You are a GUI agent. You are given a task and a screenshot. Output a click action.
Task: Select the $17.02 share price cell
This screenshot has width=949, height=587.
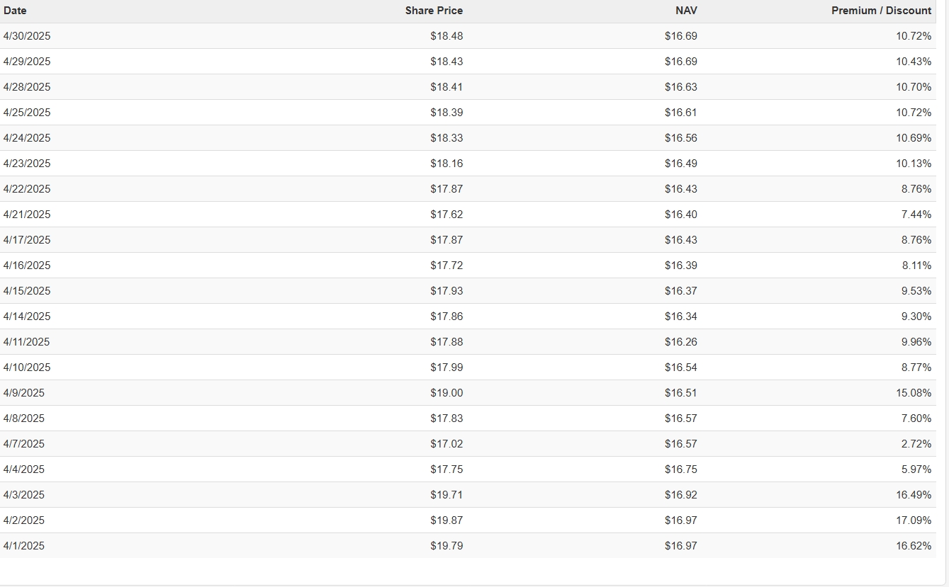pyautogui.click(x=447, y=444)
